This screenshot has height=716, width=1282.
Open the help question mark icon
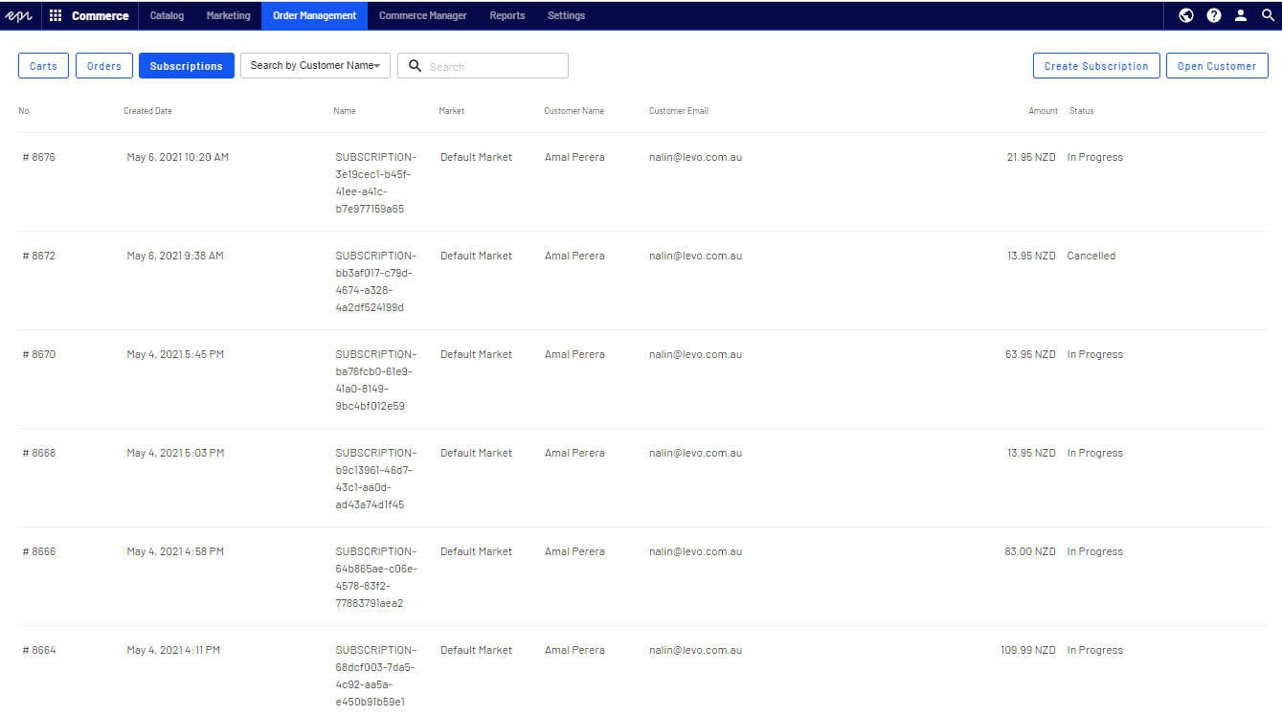[1214, 15]
